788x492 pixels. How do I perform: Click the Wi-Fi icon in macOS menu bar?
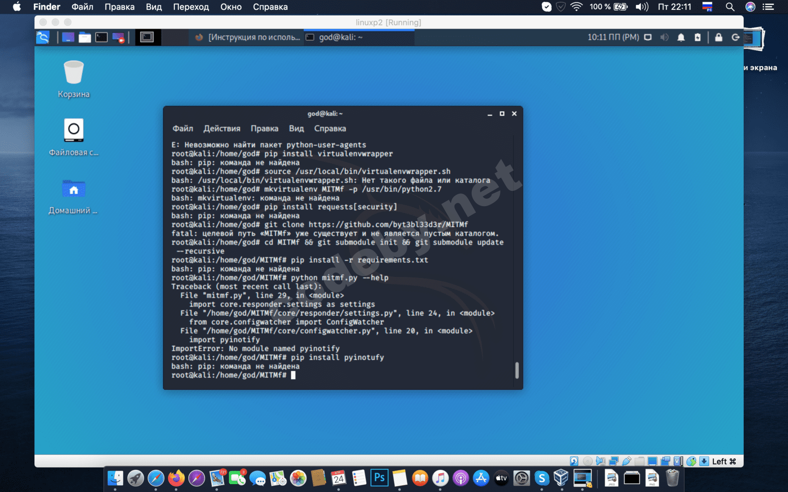pyautogui.click(x=576, y=7)
